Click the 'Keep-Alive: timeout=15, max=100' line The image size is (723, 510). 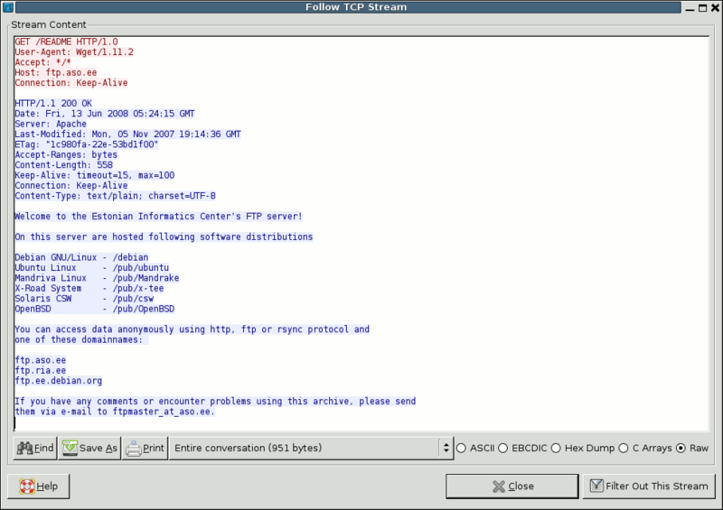point(95,175)
